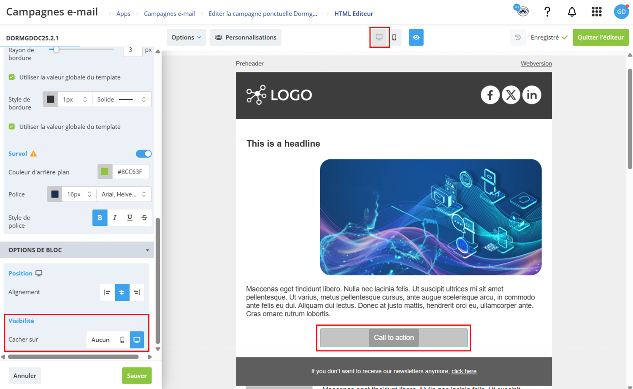Toggle the eye preview button
This screenshot has width=633, height=389.
coord(416,37)
